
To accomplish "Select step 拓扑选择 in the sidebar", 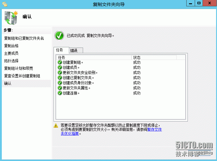I will coord(11,61).
